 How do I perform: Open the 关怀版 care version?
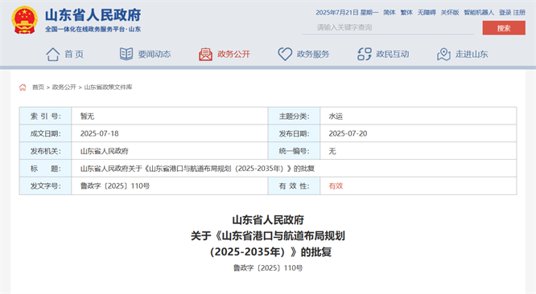[x=450, y=13]
